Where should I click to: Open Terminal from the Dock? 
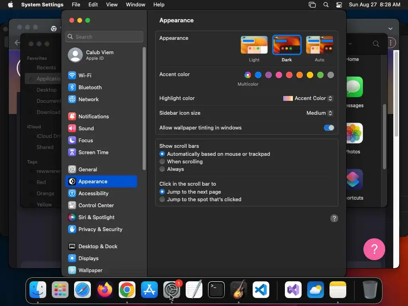(x=216, y=290)
